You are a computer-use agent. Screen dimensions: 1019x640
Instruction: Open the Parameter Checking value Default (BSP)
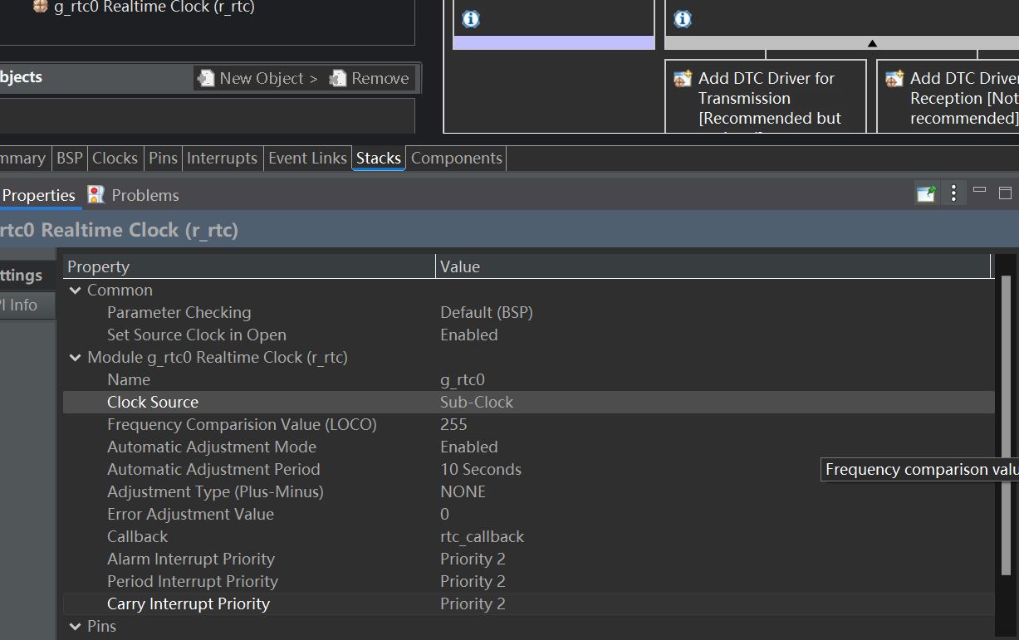point(487,312)
